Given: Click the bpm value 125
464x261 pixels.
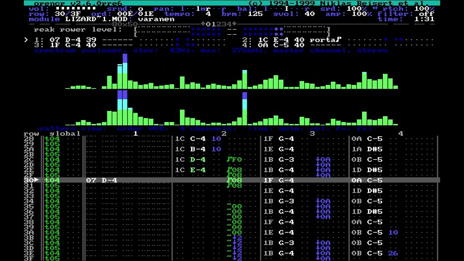Looking at the screenshot, I should coord(255,14).
